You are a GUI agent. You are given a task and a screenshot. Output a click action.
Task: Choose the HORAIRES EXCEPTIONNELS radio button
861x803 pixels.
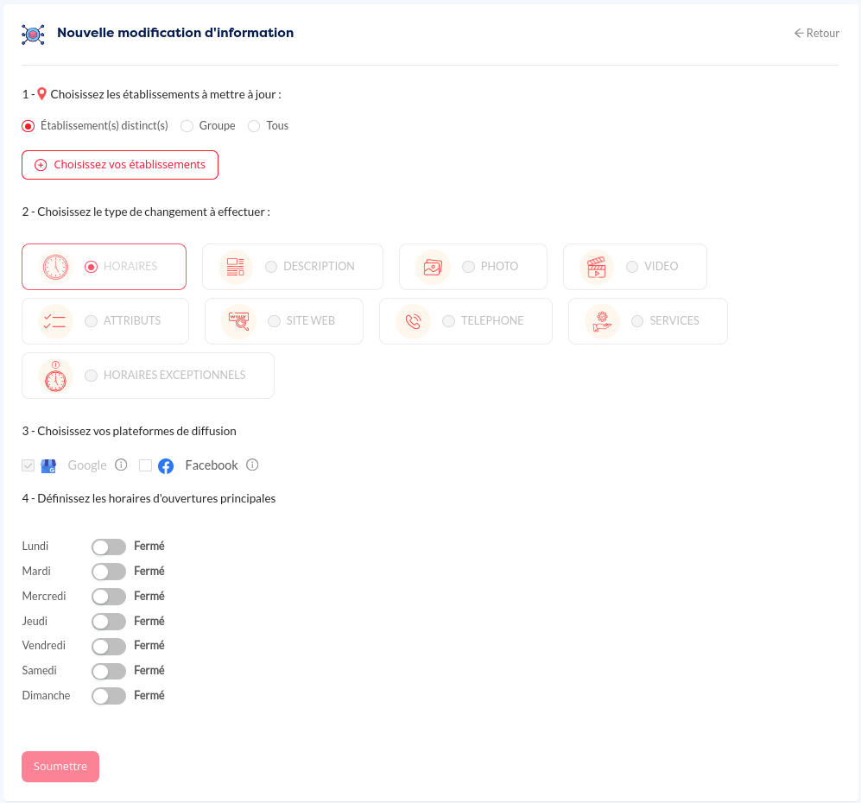[92, 376]
